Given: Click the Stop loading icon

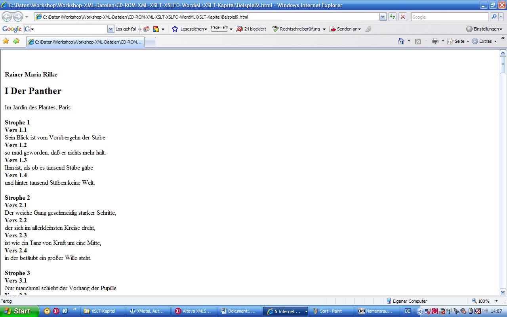Looking at the screenshot, I should (x=403, y=17).
